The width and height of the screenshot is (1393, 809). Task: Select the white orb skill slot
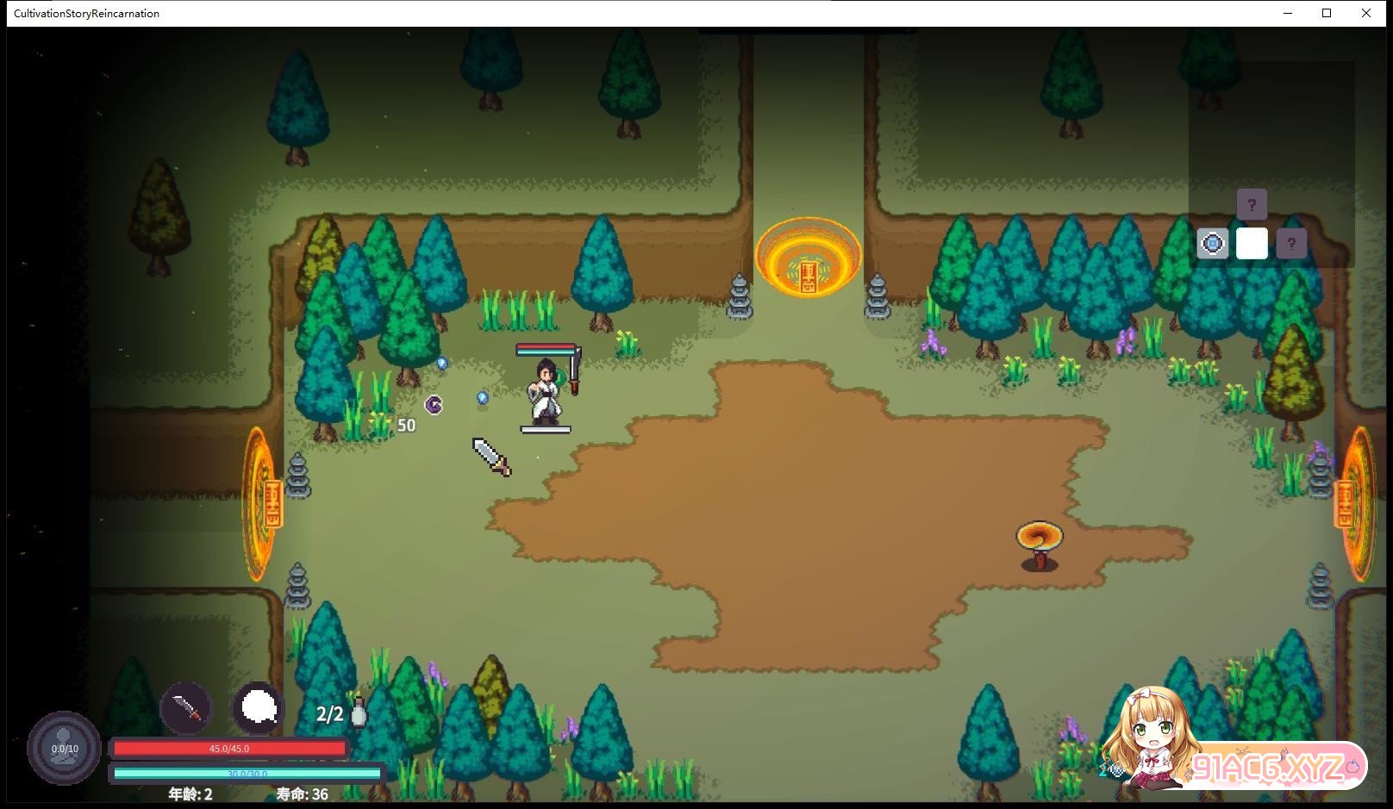pyautogui.click(x=258, y=708)
